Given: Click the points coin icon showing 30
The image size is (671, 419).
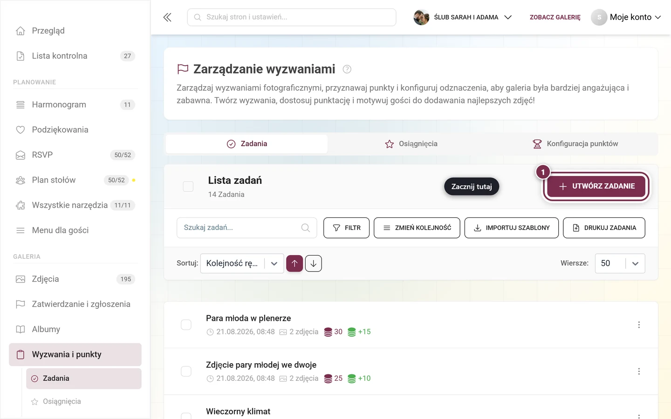Looking at the screenshot, I should pyautogui.click(x=328, y=332).
